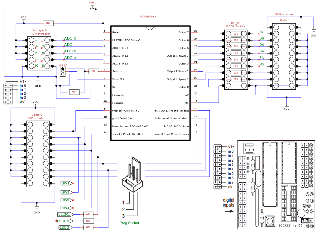Select the 220 resistor feeding the RS line

pos(236,66)
